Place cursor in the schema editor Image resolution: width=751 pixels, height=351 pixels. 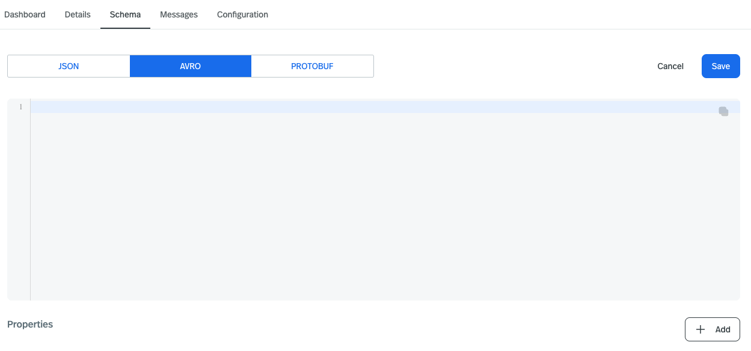[361, 198]
